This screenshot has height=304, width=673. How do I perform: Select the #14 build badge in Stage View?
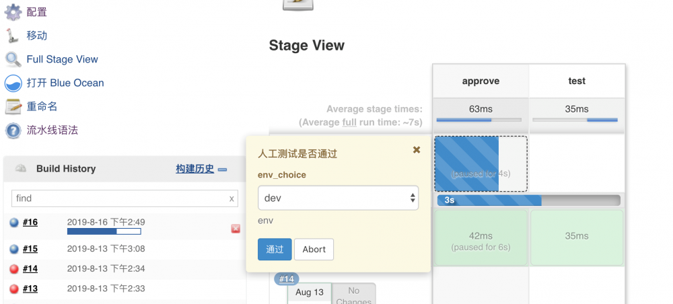(x=287, y=278)
